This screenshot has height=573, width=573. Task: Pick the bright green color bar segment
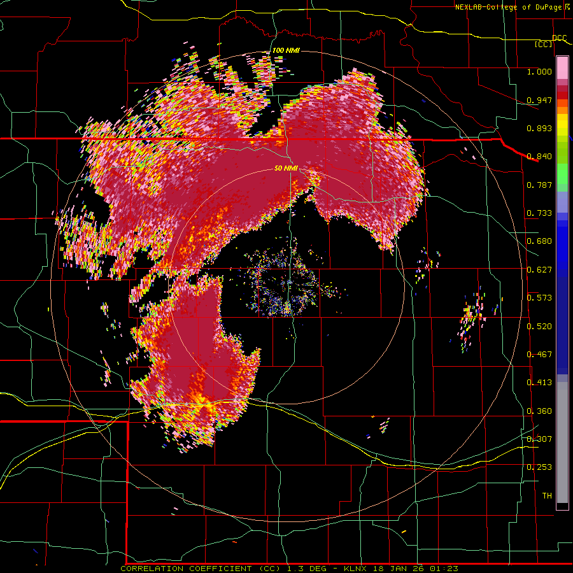pos(562,174)
